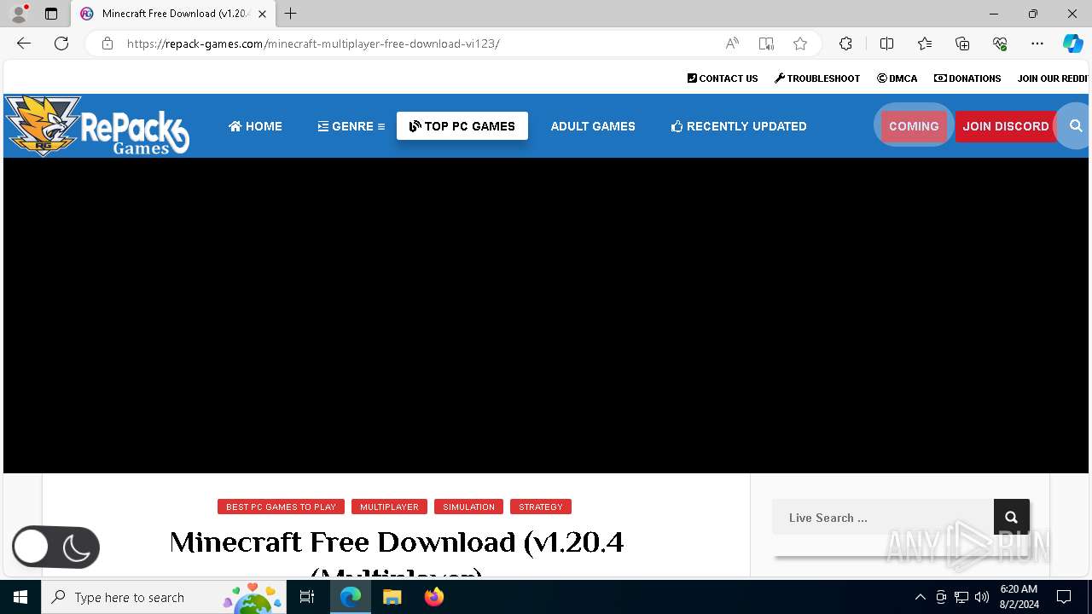The image size is (1092, 614).
Task: Click BEST PC GAMES TO PLAY tag
Action: click(281, 507)
